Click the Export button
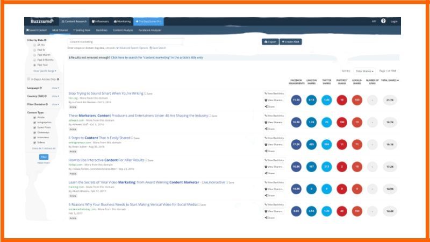Viewport: 430px width, 242px height. tap(270, 42)
